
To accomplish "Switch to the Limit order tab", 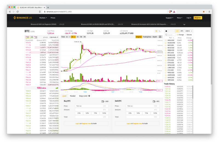I will tap(64, 96).
